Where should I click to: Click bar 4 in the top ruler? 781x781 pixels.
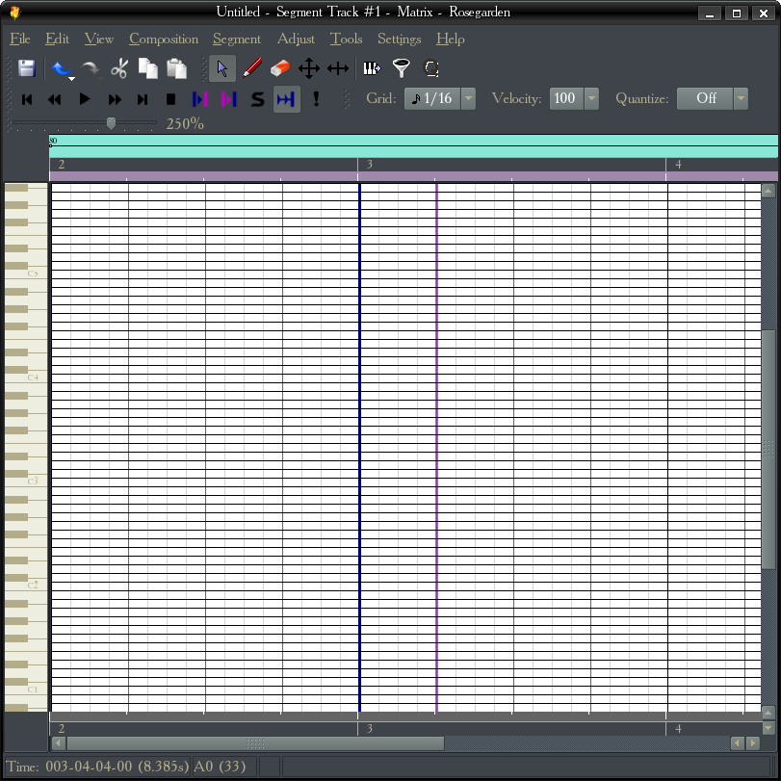click(x=678, y=165)
